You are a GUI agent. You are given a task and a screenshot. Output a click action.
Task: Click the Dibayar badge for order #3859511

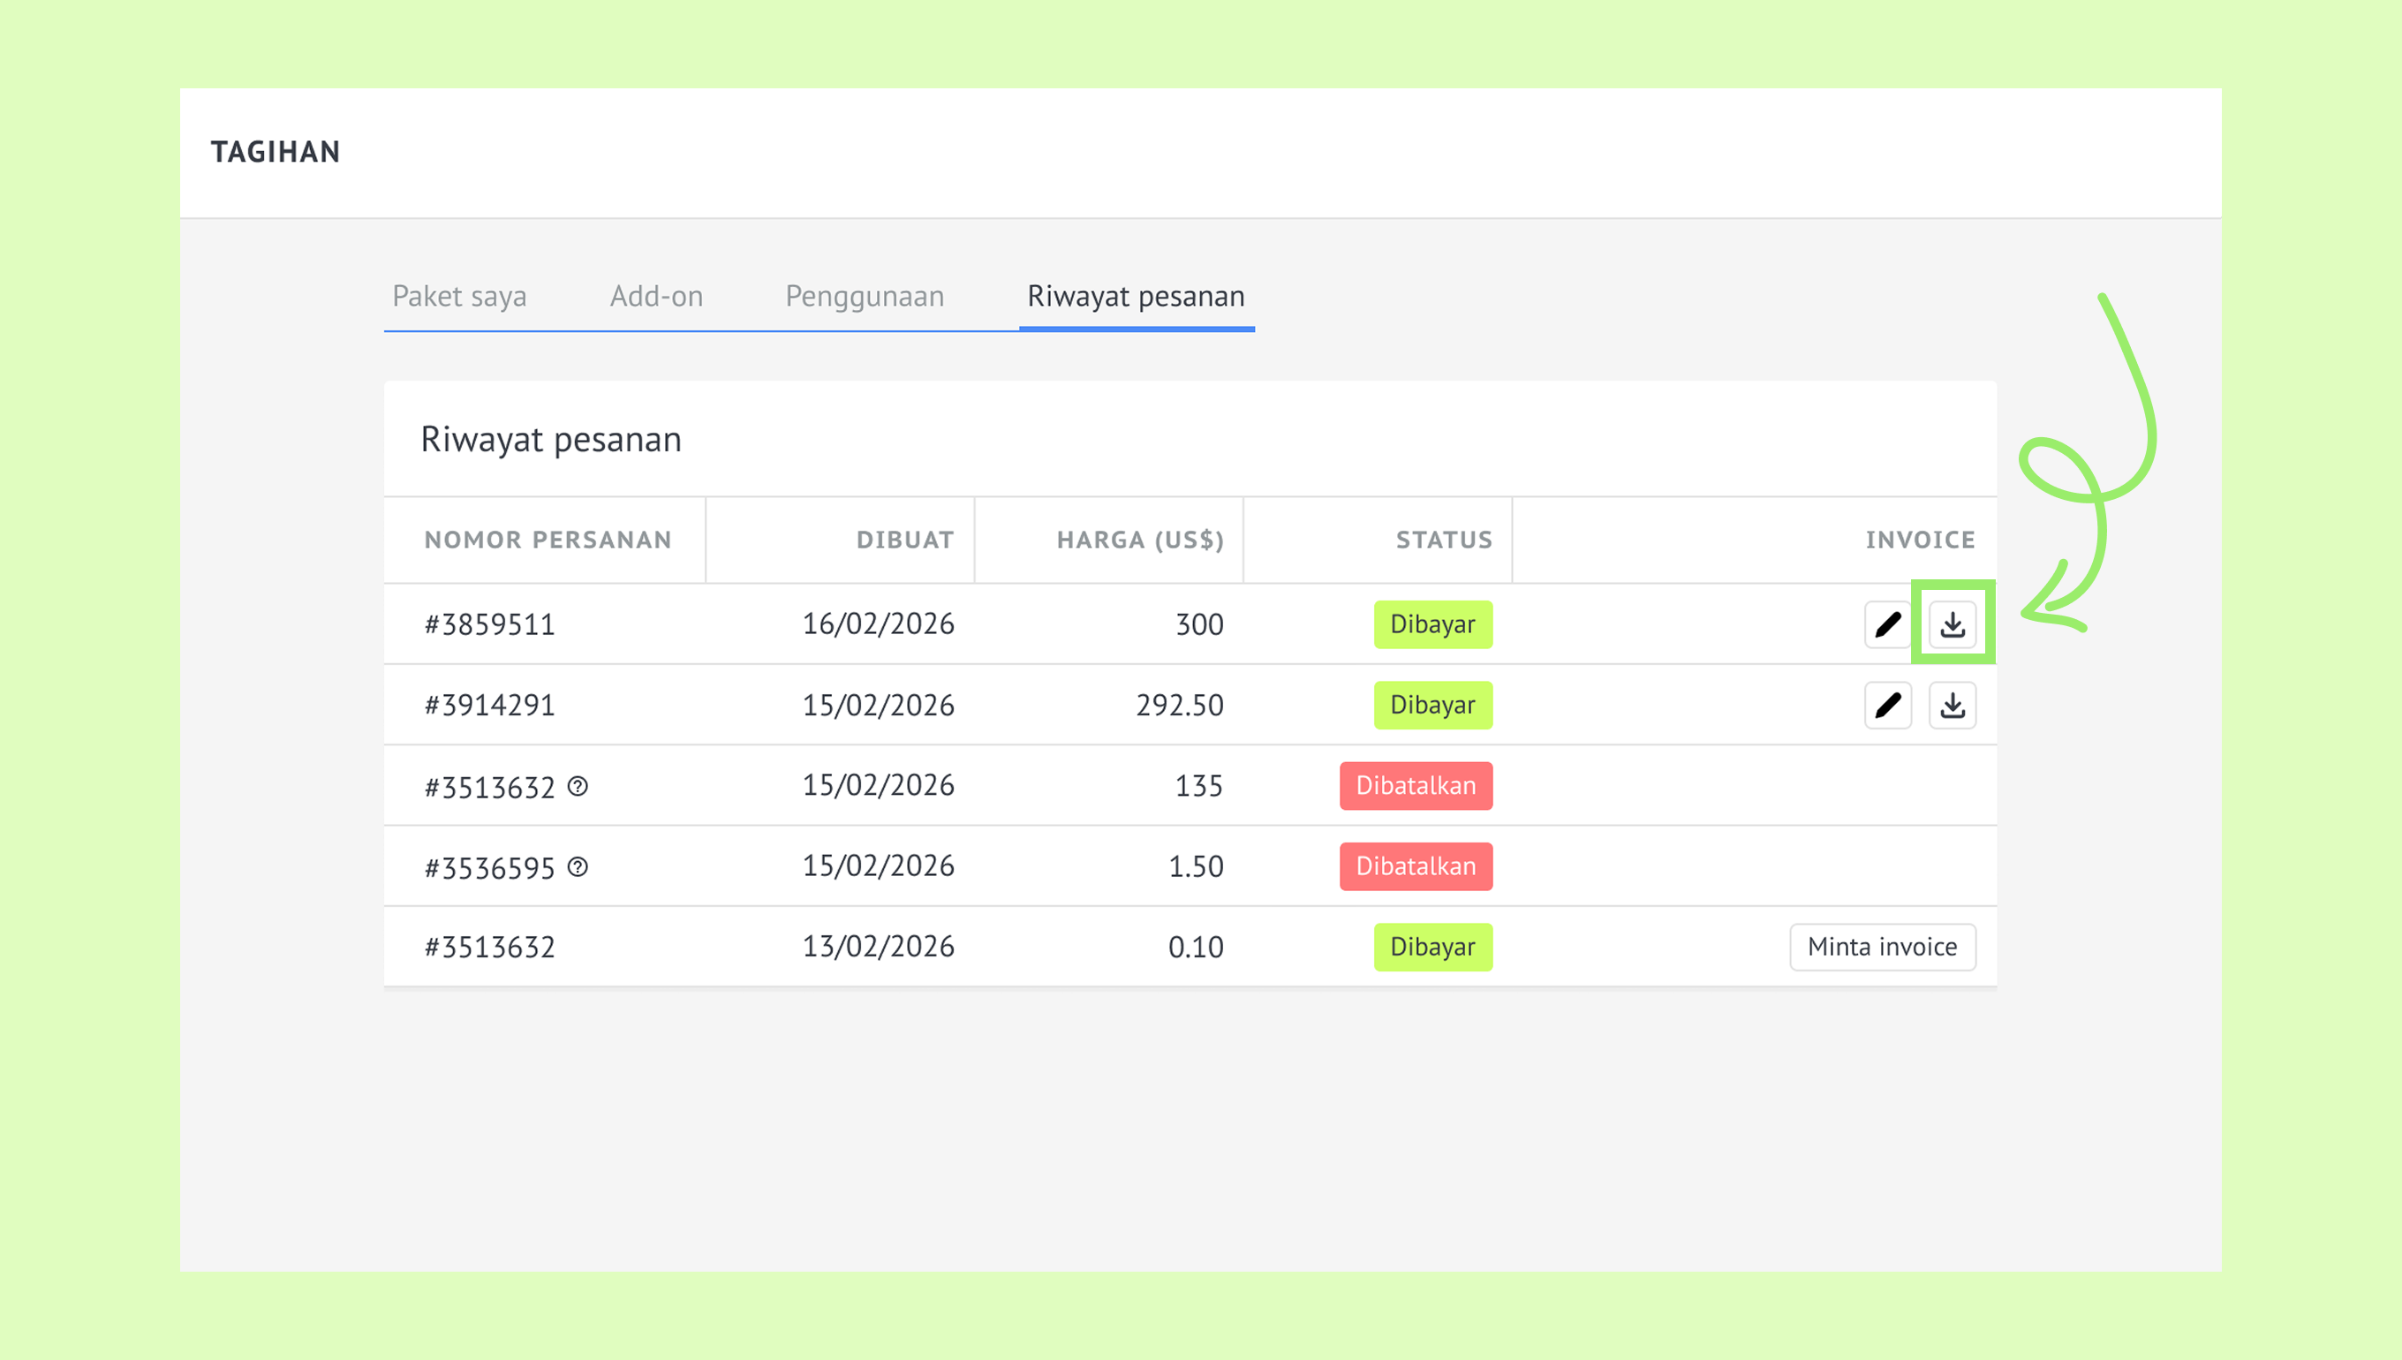coord(1432,624)
